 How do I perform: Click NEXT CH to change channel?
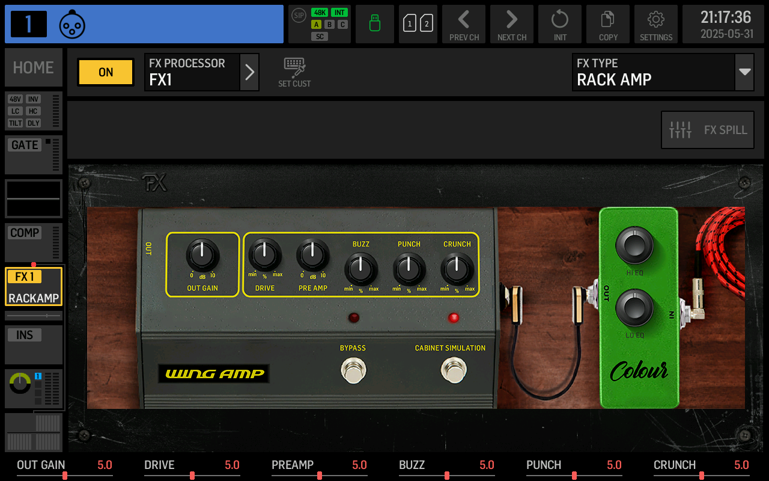pyautogui.click(x=511, y=24)
